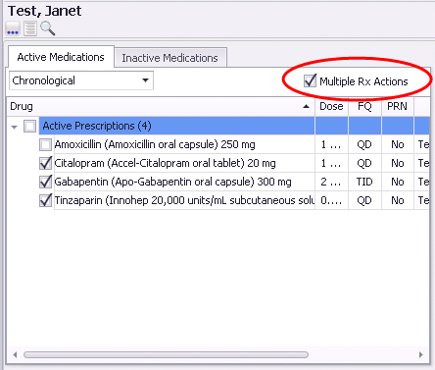Image resolution: width=435 pixels, height=370 pixels.
Task: Click the PRN column header
Action: (398, 106)
